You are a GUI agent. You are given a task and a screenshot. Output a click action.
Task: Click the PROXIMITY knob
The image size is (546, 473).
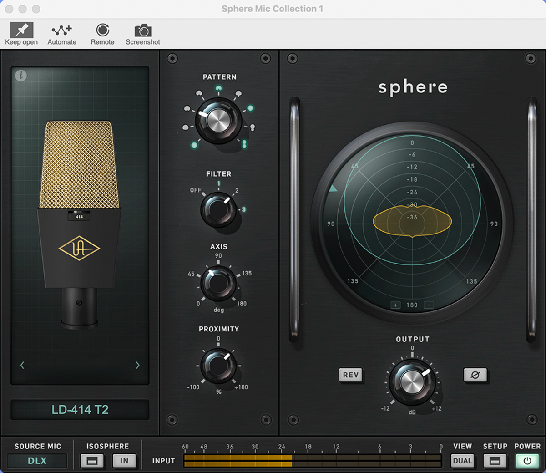point(218,366)
